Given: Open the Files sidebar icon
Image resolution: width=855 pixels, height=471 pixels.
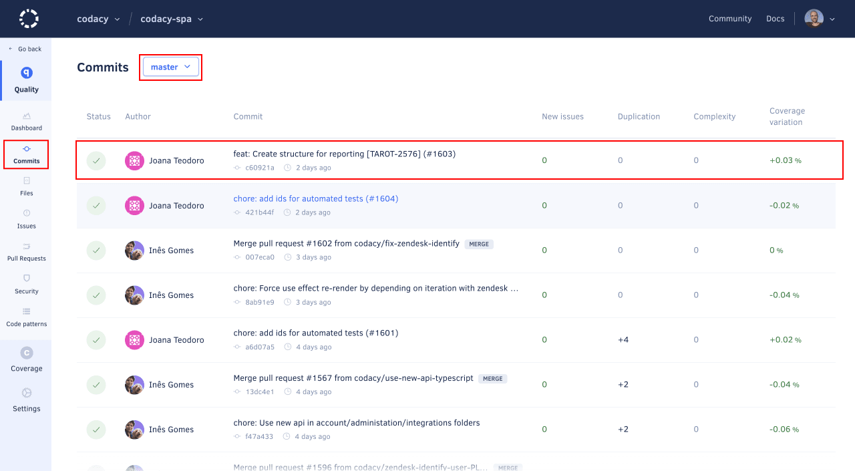Looking at the screenshot, I should (27, 181).
